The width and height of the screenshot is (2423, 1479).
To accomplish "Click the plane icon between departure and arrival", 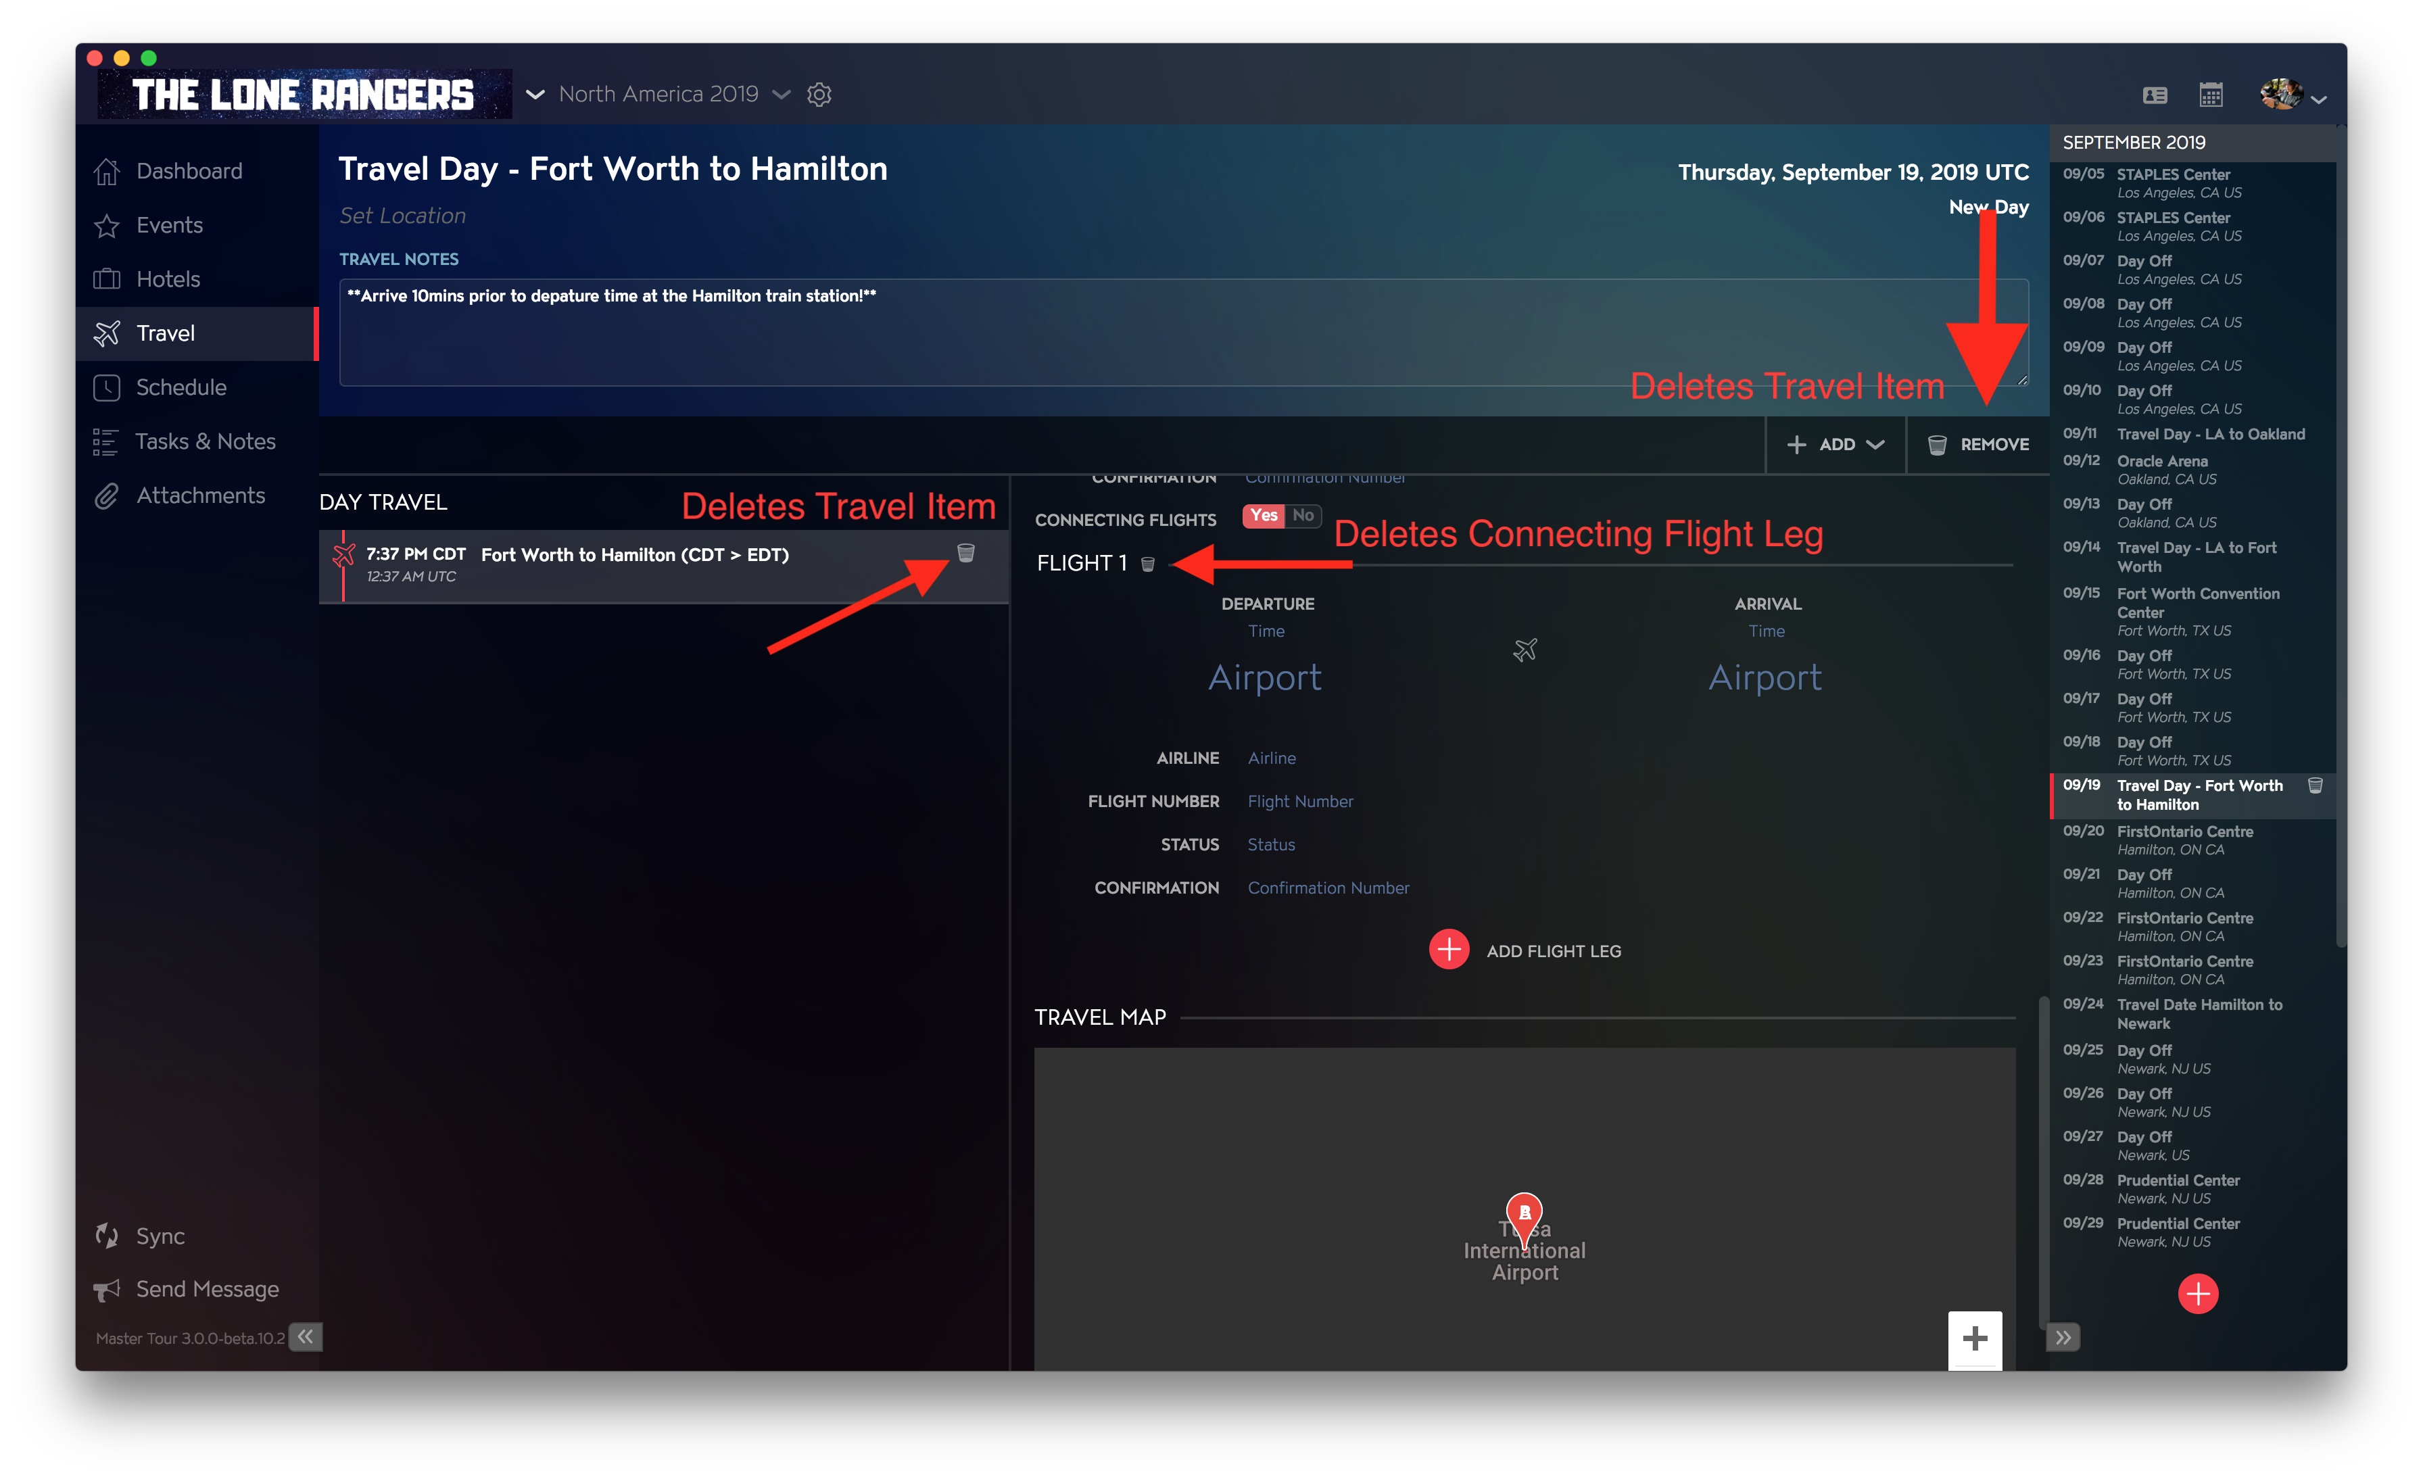I will tap(1525, 650).
